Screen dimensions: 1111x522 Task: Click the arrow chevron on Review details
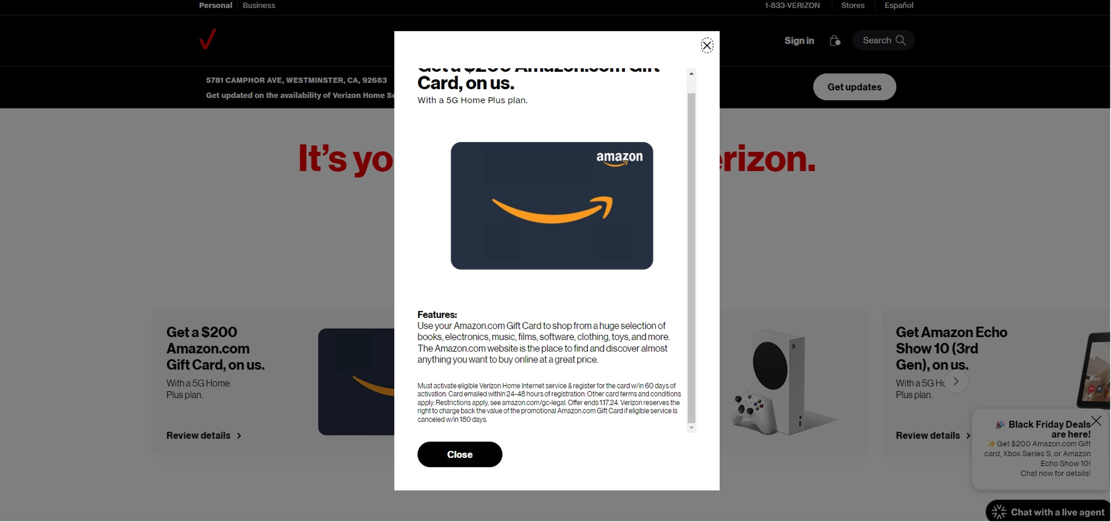tap(239, 434)
